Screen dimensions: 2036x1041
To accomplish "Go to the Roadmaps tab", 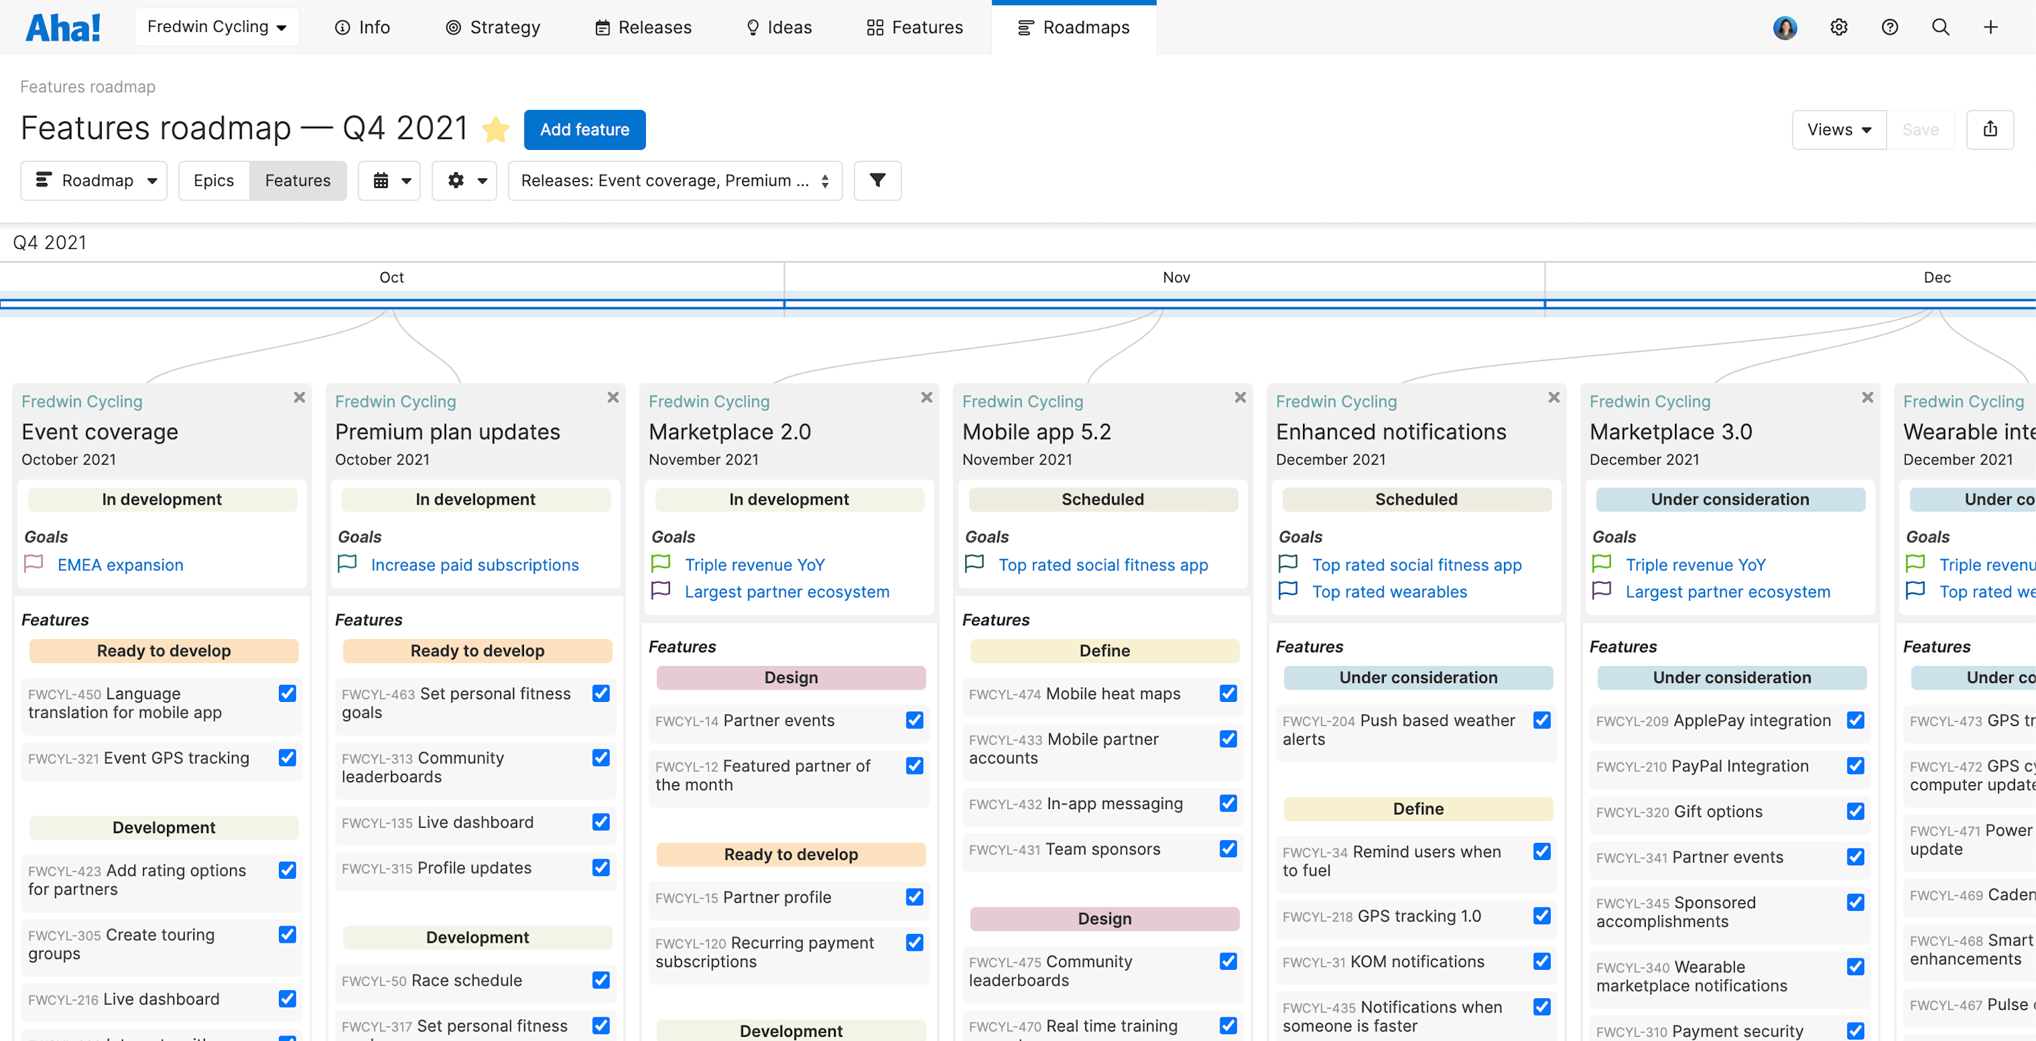I will [x=1074, y=27].
